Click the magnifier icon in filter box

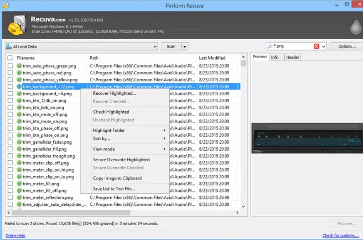click(x=270, y=46)
